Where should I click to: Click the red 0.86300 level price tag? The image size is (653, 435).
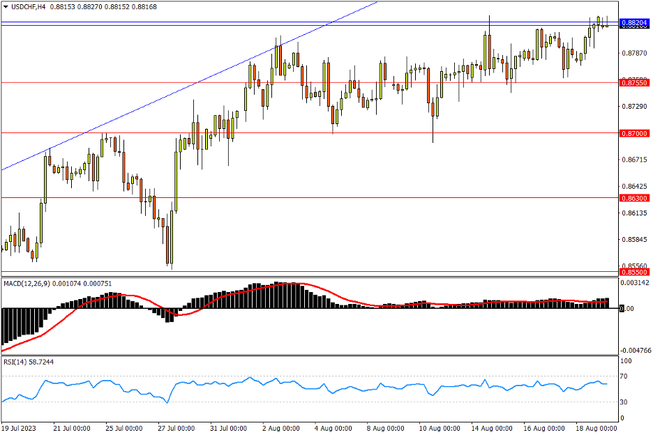click(633, 198)
